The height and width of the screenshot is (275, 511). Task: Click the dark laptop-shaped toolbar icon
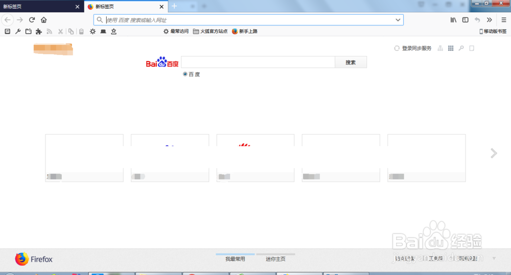(x=103, y=31)
